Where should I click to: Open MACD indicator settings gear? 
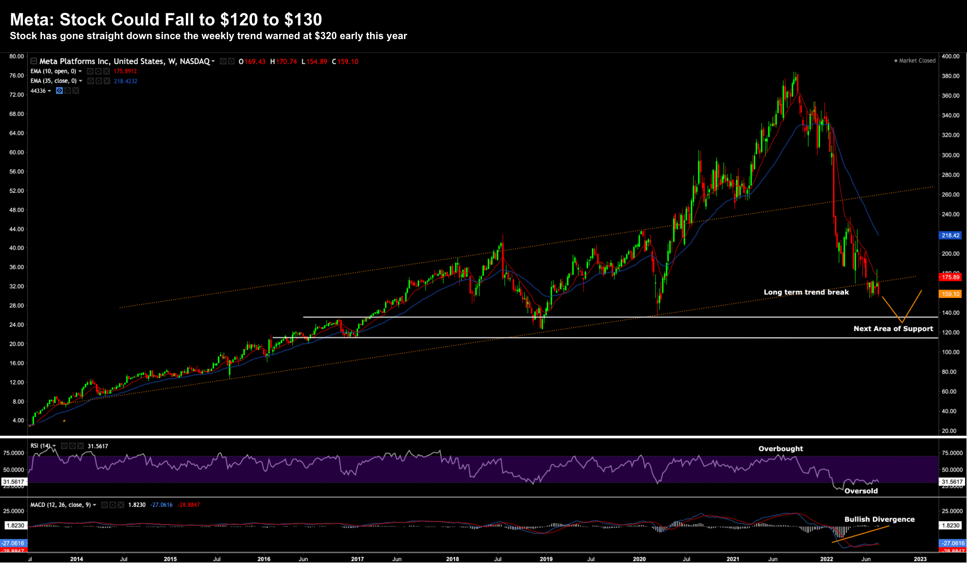tap(112, 505)
